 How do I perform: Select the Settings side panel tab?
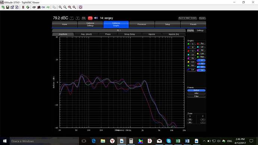tap(200, 30)
